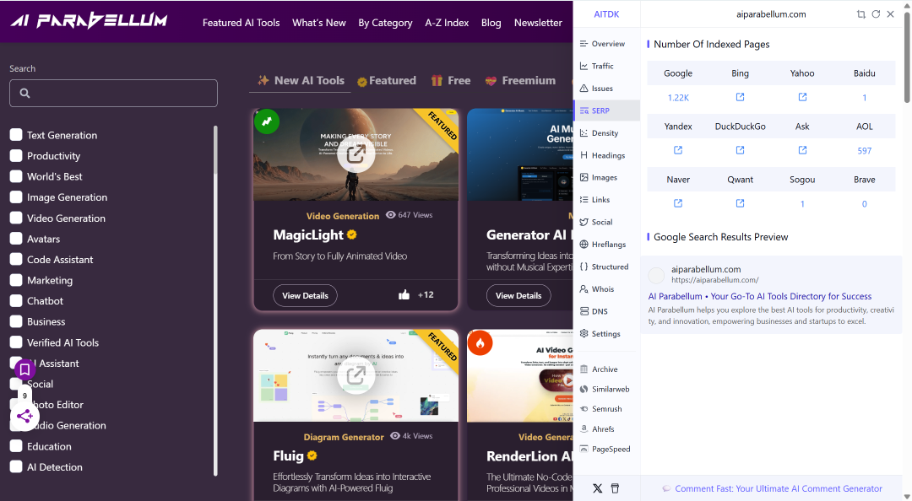Open the Qwant indexed pages link icon
Image resolution: width=912 pixels, height=501 pixels.
(x=740, y=203)
